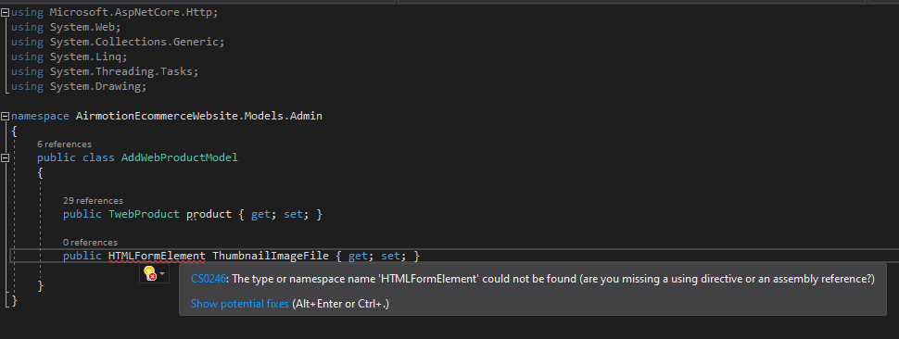This screenshot has width=899, height=339.
Task: Click the Show potential fixes link
Action: (240, 304)
